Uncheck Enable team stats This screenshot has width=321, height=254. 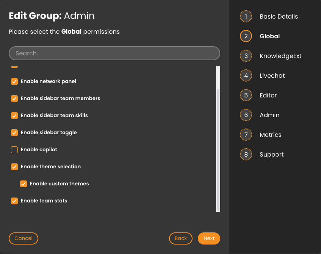14,201
